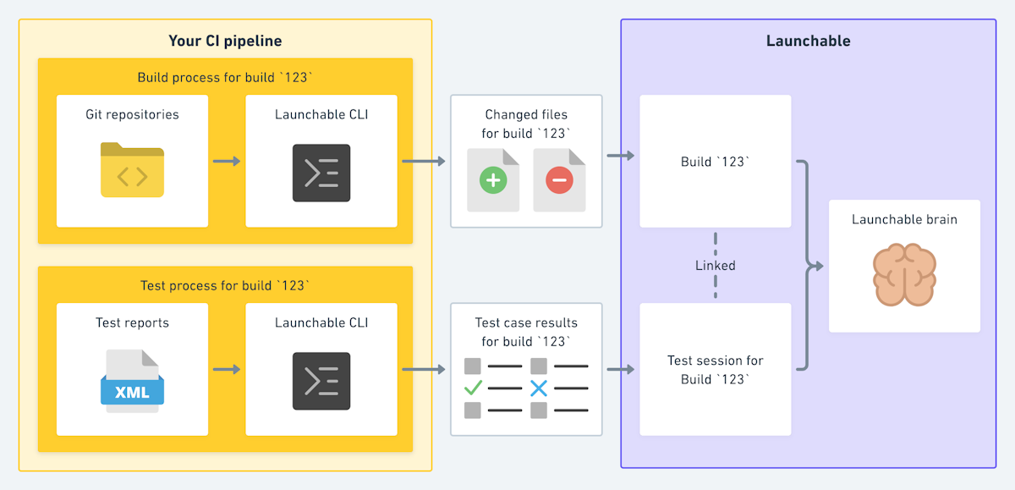Click the "Linked" label
The height and width of the screenshot is (490, 1015).
click(x=716, y=266)
